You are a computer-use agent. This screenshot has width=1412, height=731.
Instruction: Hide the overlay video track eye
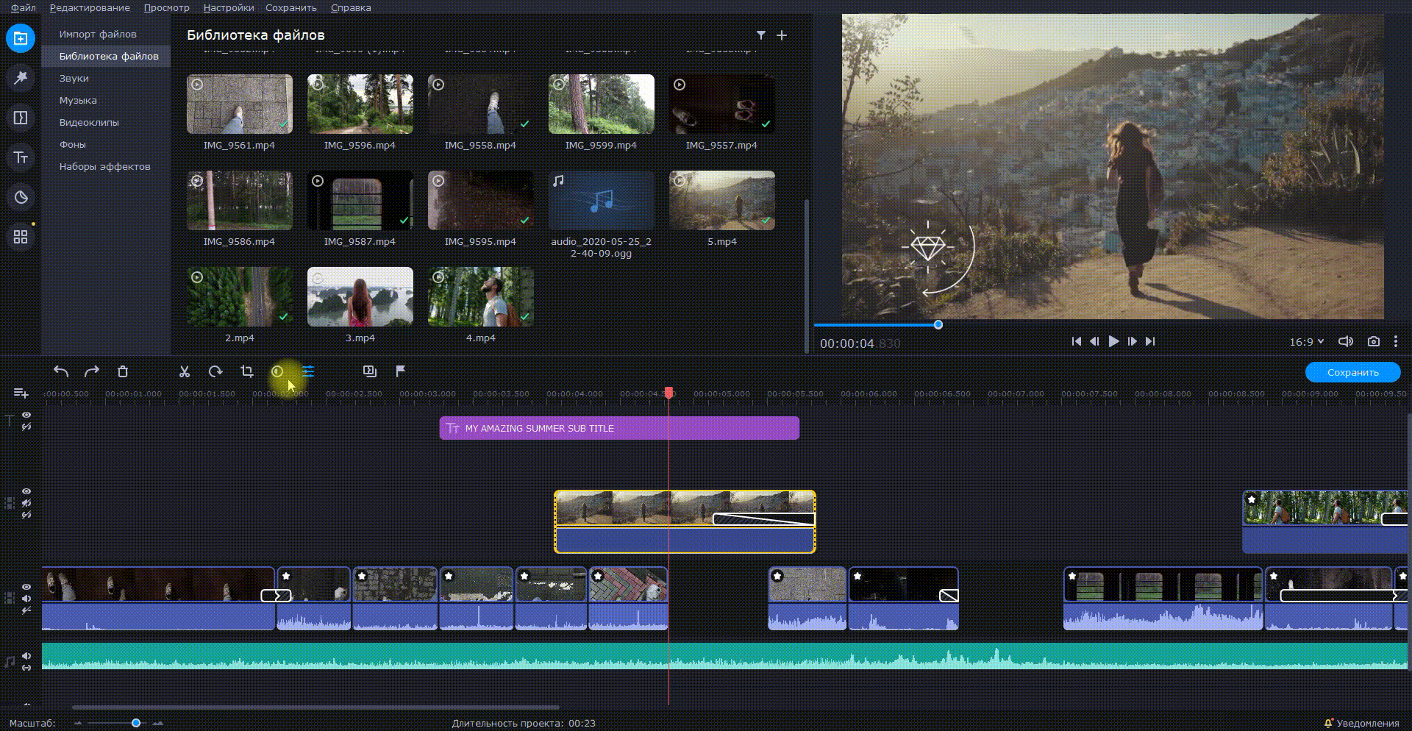[26, 491]
